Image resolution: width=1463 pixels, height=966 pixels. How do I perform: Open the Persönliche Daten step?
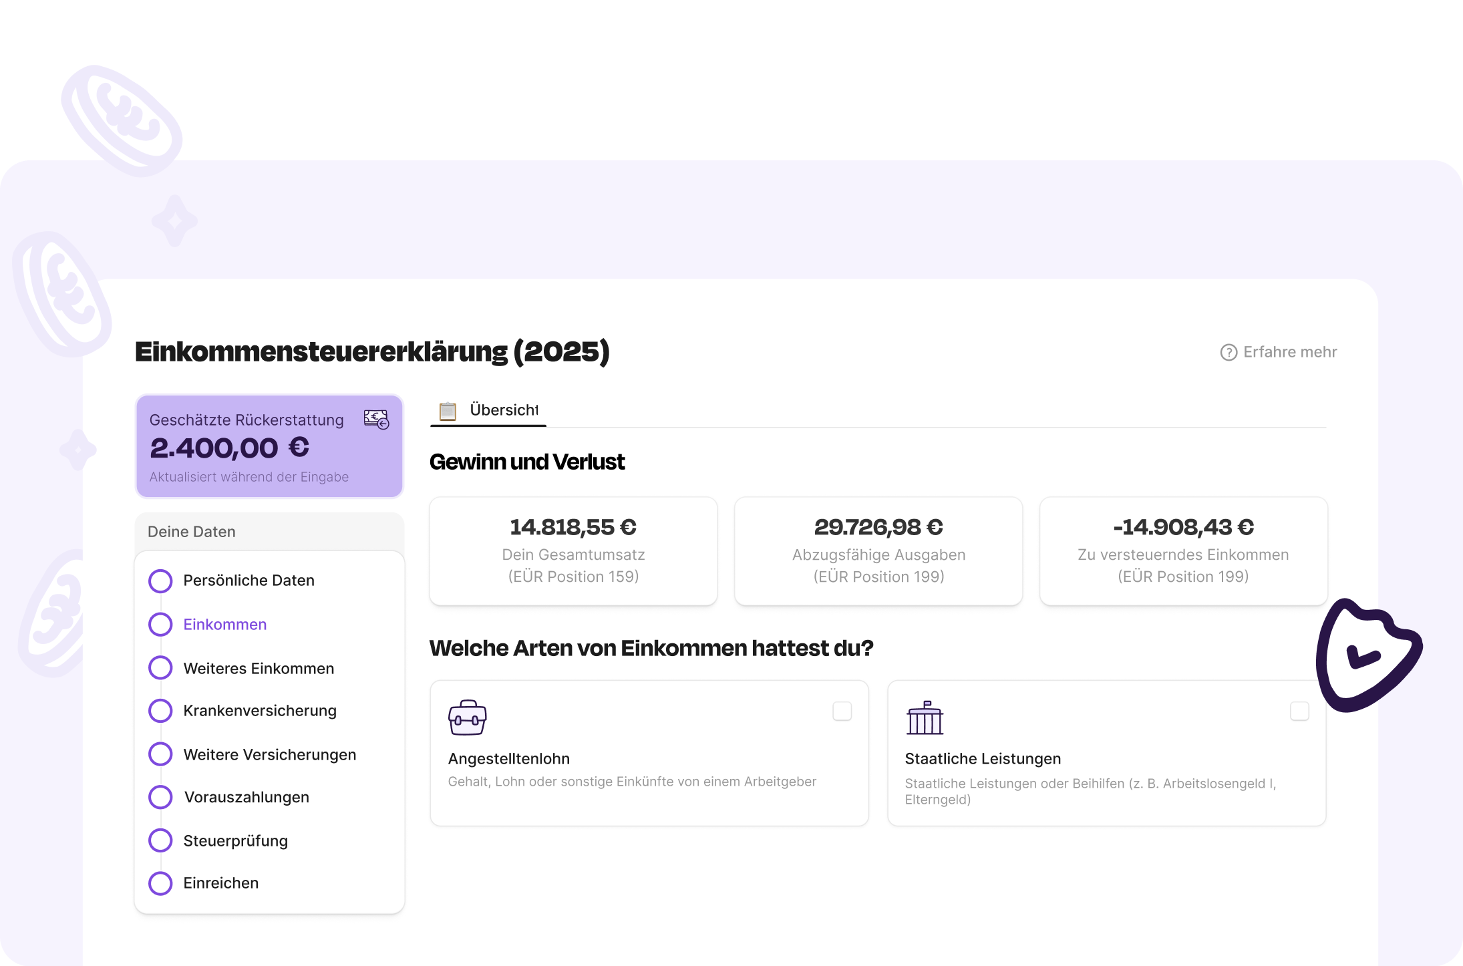point(249,581)
